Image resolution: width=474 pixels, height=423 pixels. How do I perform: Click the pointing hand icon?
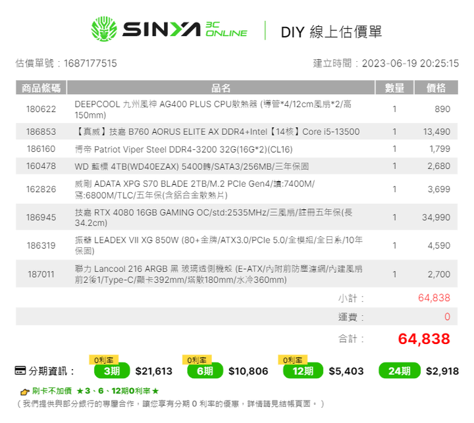(x=25, y=391)
